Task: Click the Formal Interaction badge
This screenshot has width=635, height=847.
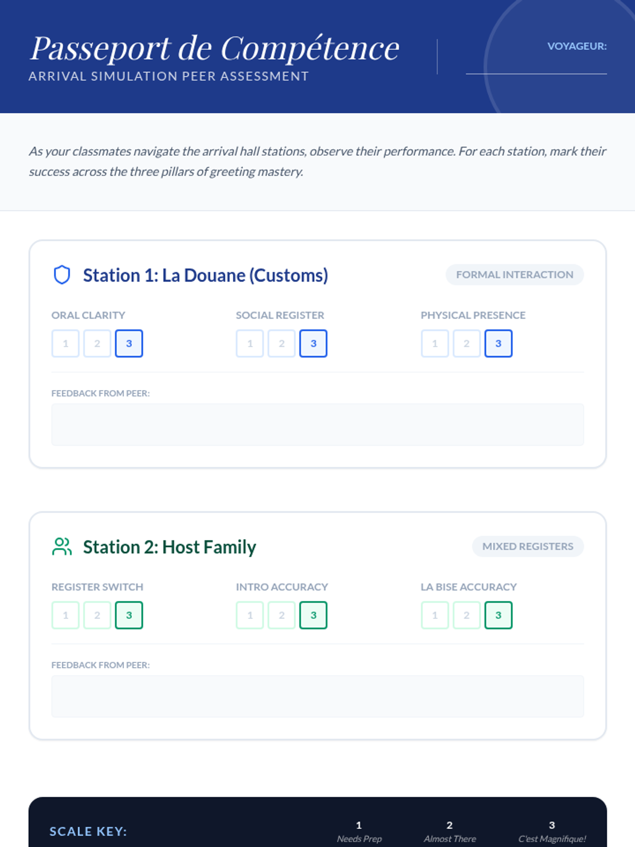Action: pos(514,275)
